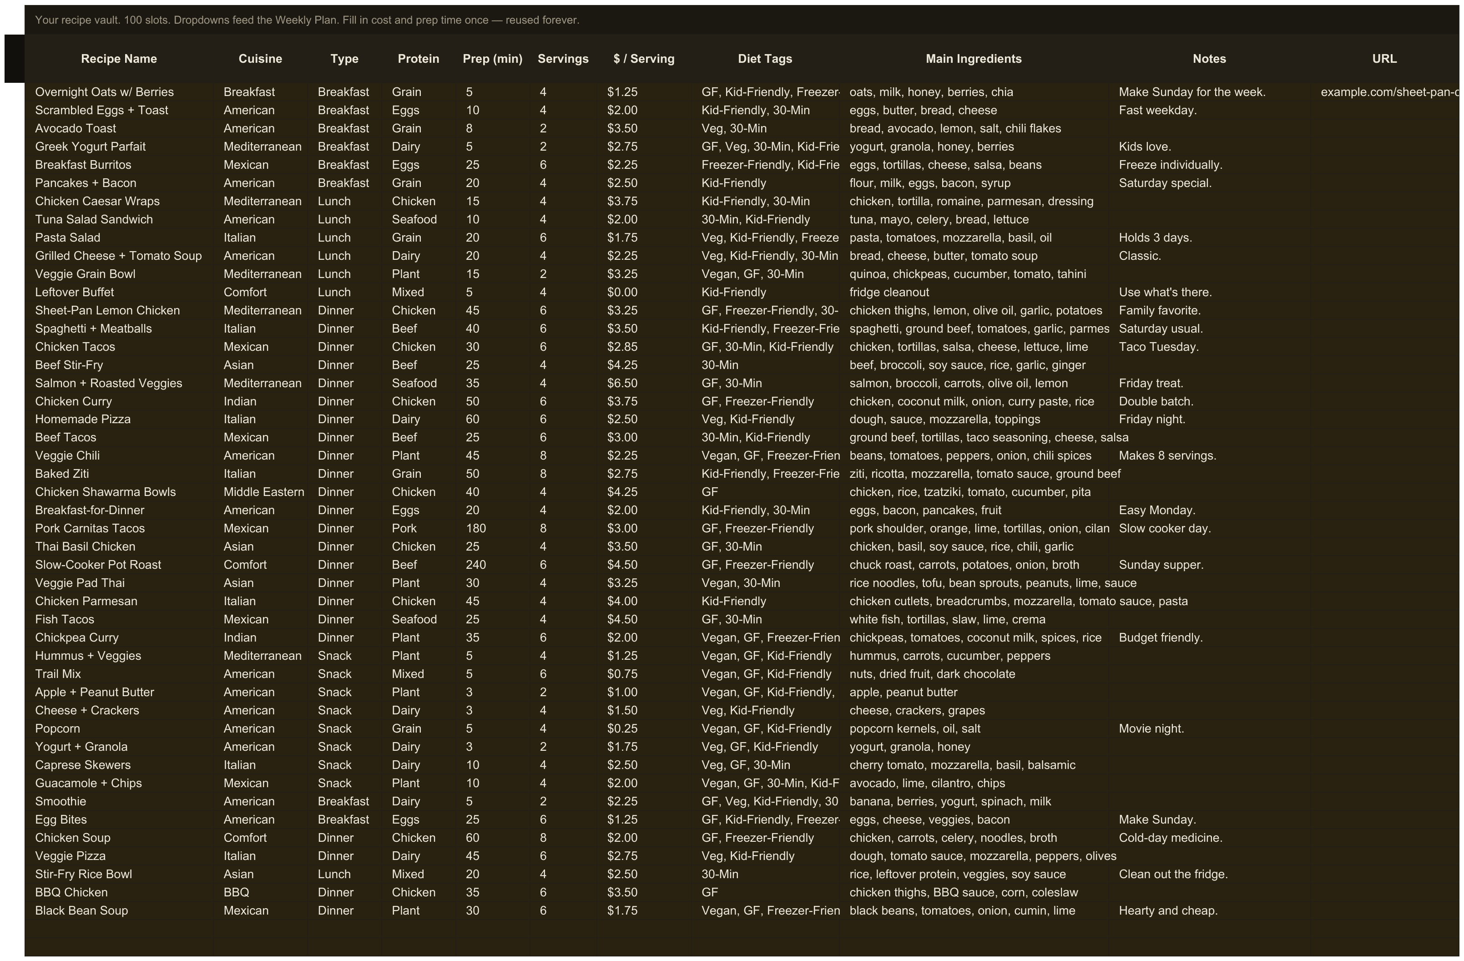
Task: Select Veggie Pad Thai cell
Action: 119,583
